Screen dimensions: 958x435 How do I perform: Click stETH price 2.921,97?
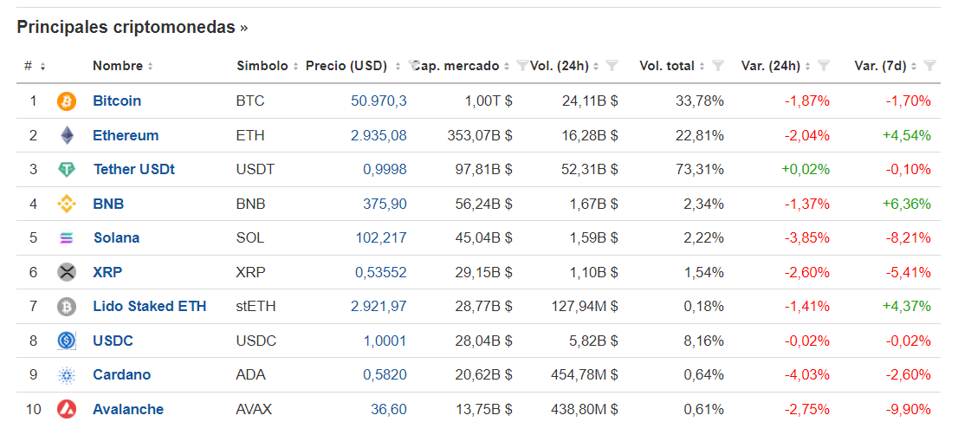tap(379, 306)
